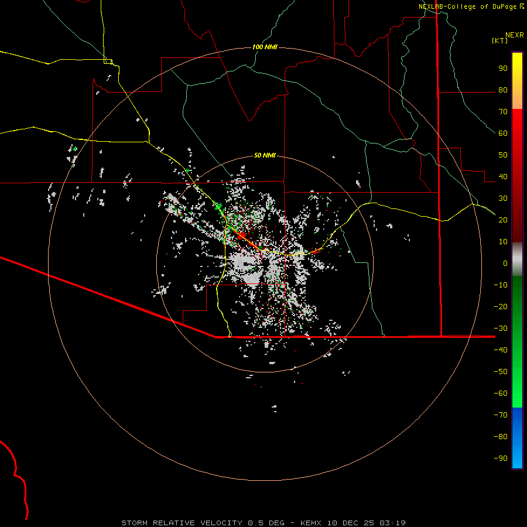Click the [KT] units label
Viewport: 527px width, 527px height.
(500, 40)
